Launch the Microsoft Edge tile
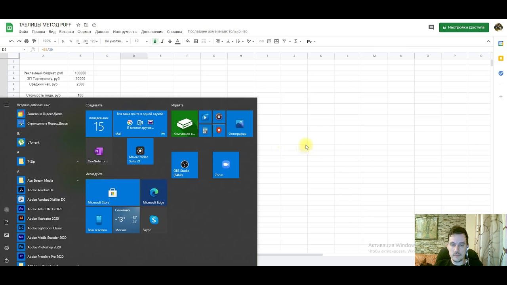Viewport: 507px width, 285px height. (154, 192)
